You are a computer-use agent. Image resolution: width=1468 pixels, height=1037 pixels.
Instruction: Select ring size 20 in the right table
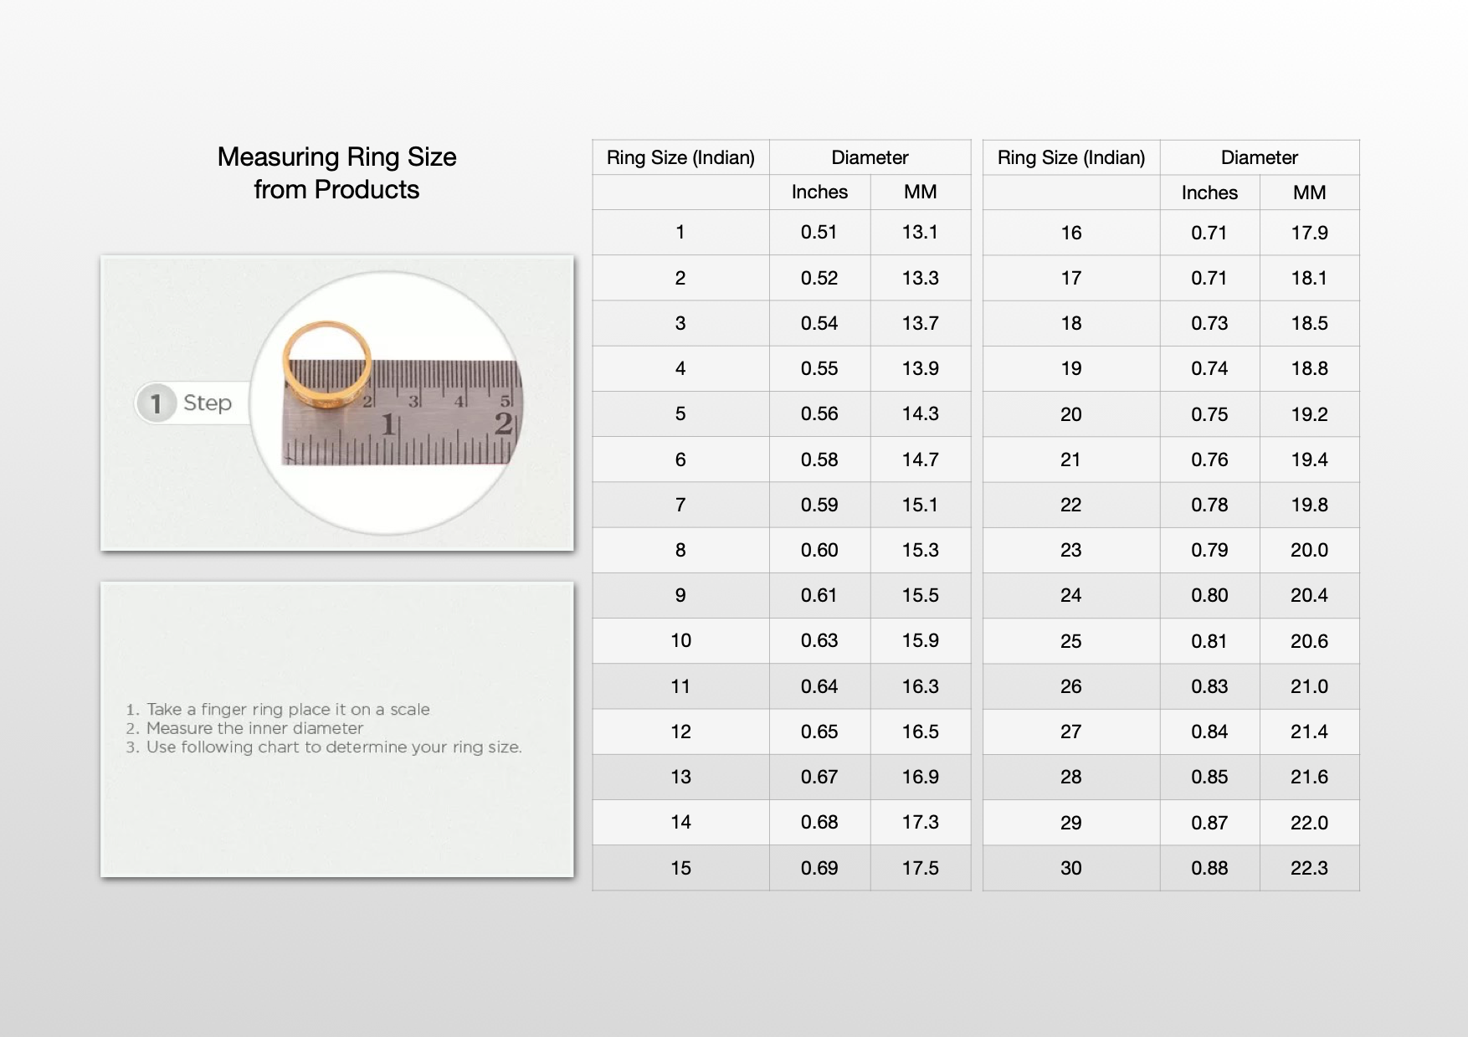(1071, 414)
